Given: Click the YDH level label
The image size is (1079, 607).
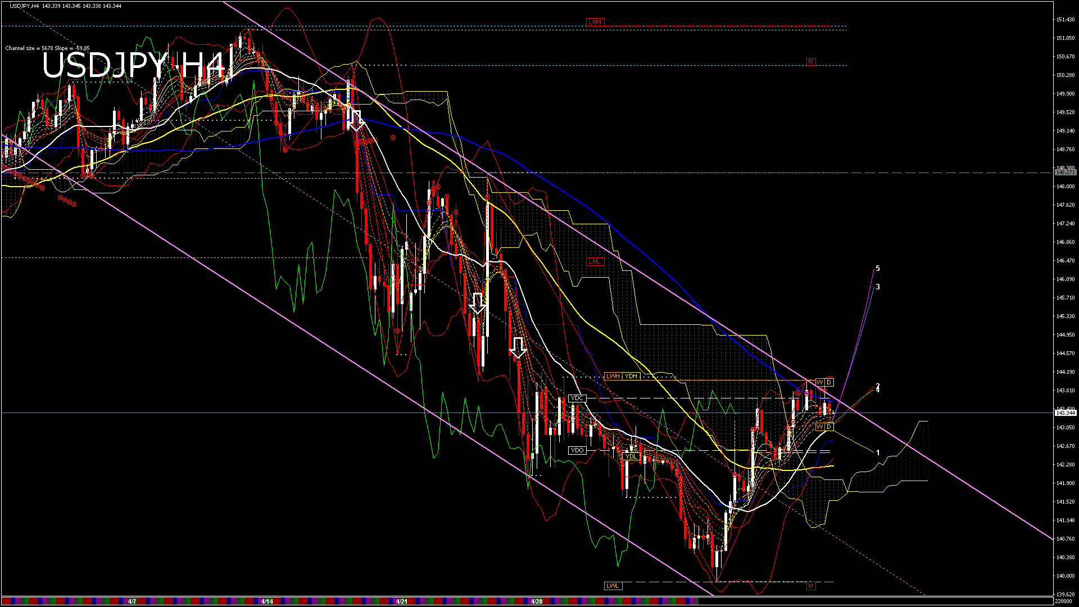Looking at the screenshot, I should tap(631, 376).
